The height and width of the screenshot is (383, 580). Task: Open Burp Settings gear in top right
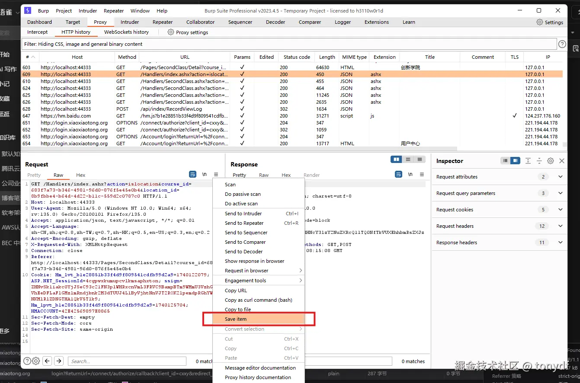pyautogui.click(x=550, y=22)
